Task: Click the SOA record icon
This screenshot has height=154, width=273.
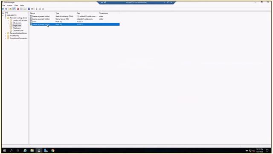Action: (x=31, y=16)
